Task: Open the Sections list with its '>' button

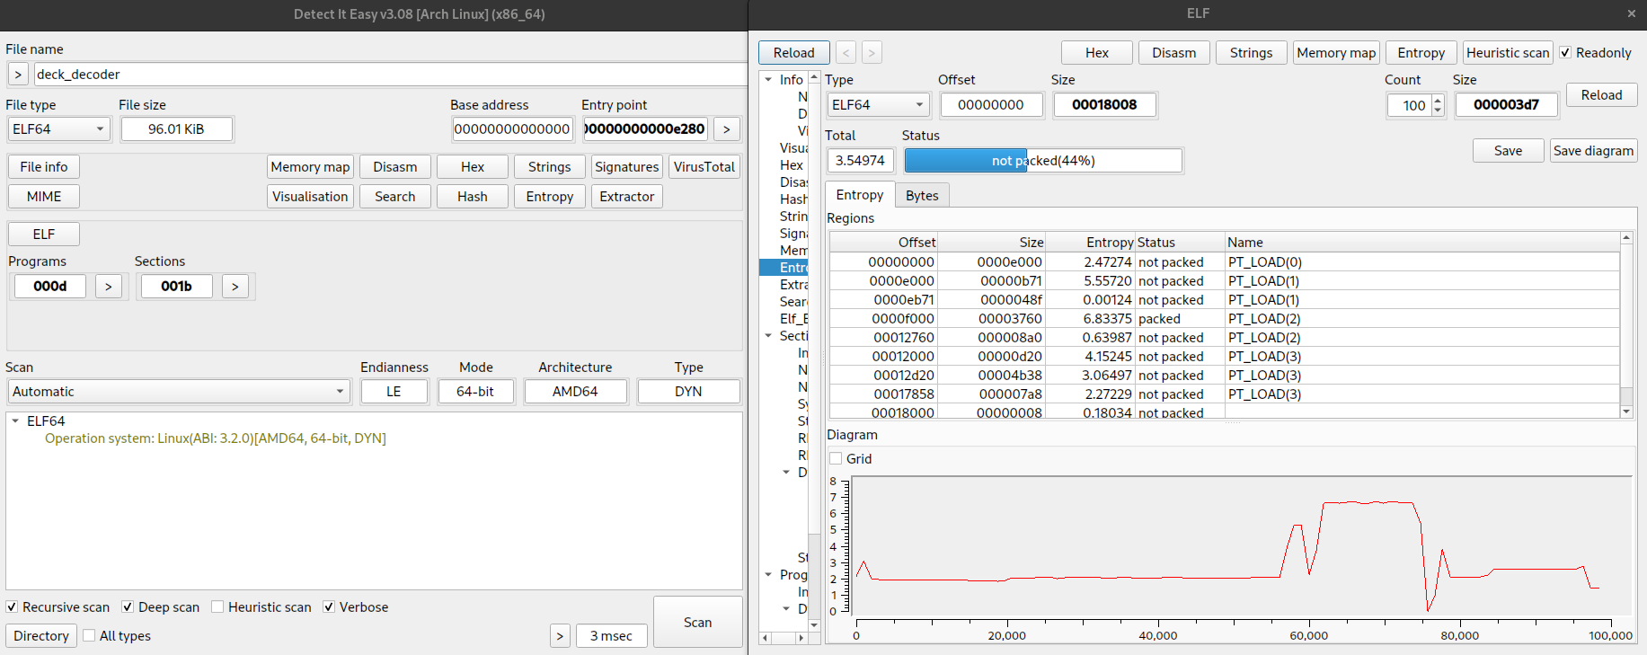Action: [x=235, y=287]
